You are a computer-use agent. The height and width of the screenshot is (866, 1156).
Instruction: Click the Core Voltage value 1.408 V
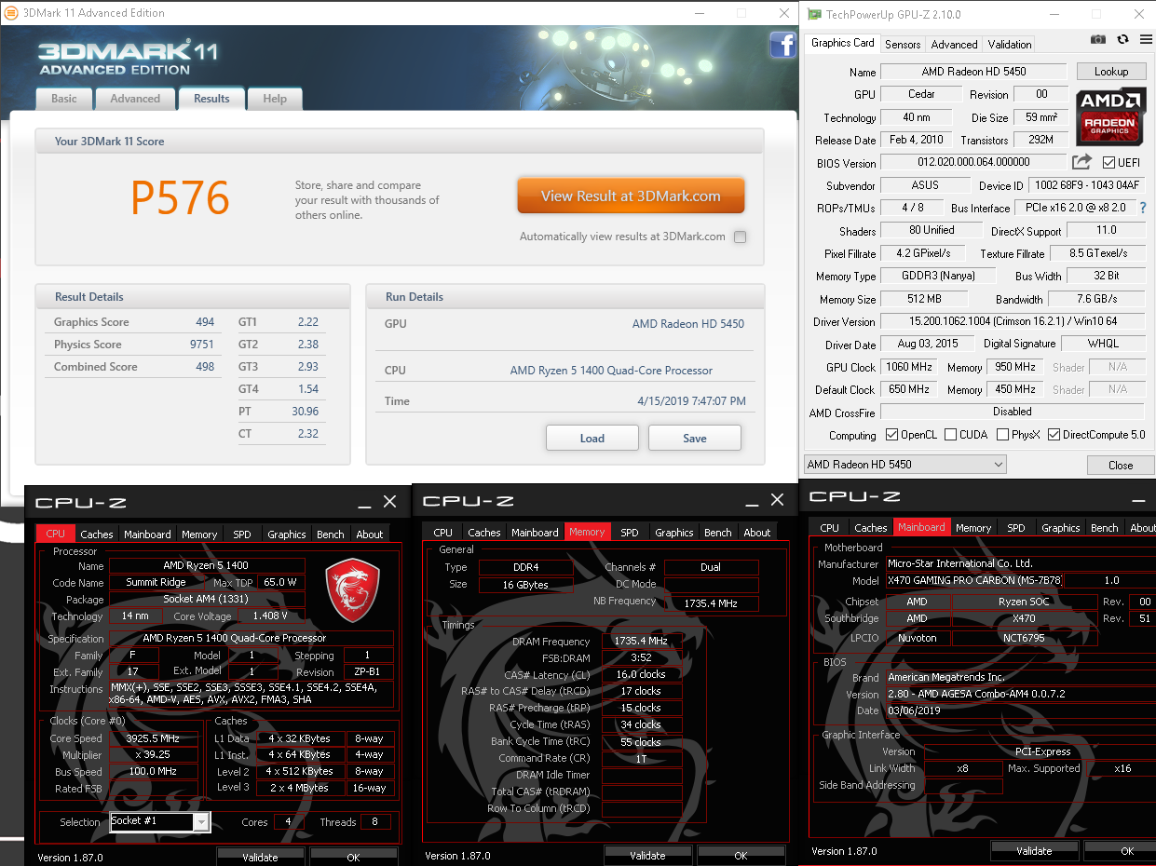(270, 616)
